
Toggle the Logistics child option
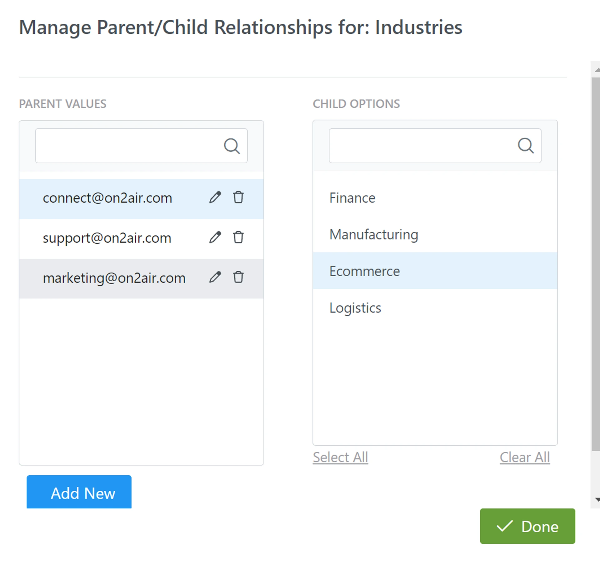pyautogui.click(x=355, y=308)
